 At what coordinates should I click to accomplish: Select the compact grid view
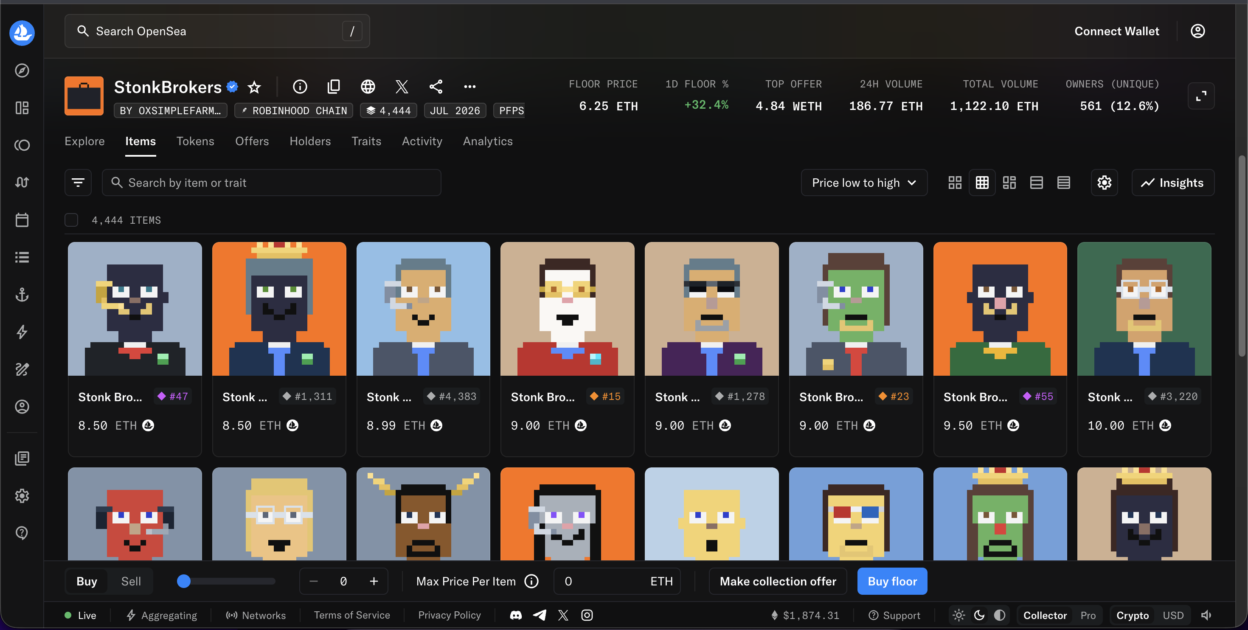(982, 183)
